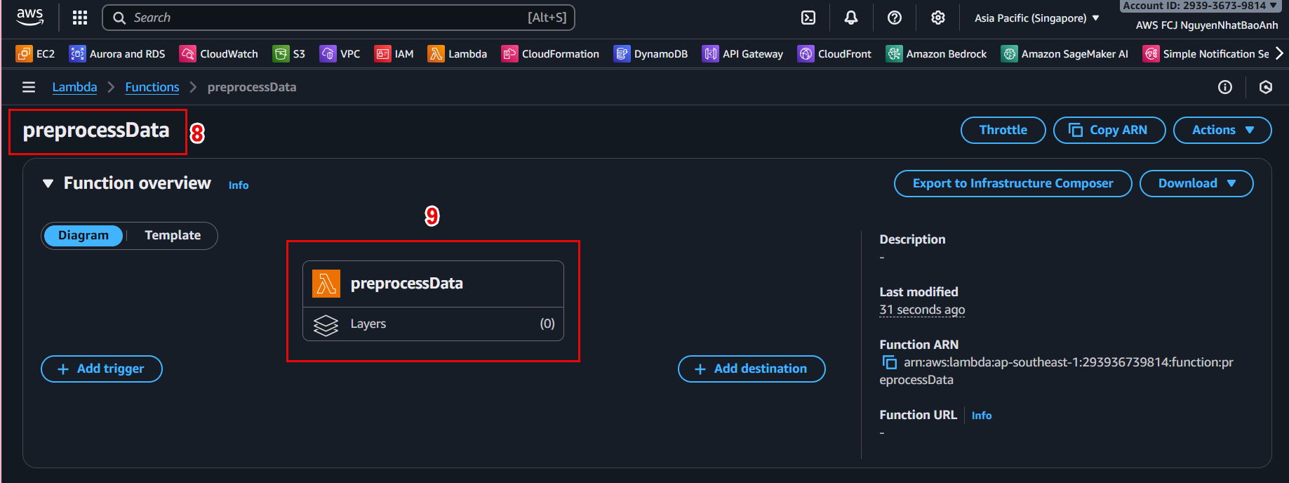
Task: Open the notifications bell
Action: click(851, 18)
